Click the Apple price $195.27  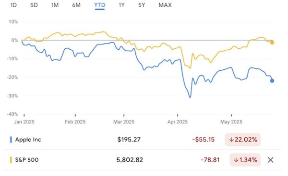coord(129,140)
